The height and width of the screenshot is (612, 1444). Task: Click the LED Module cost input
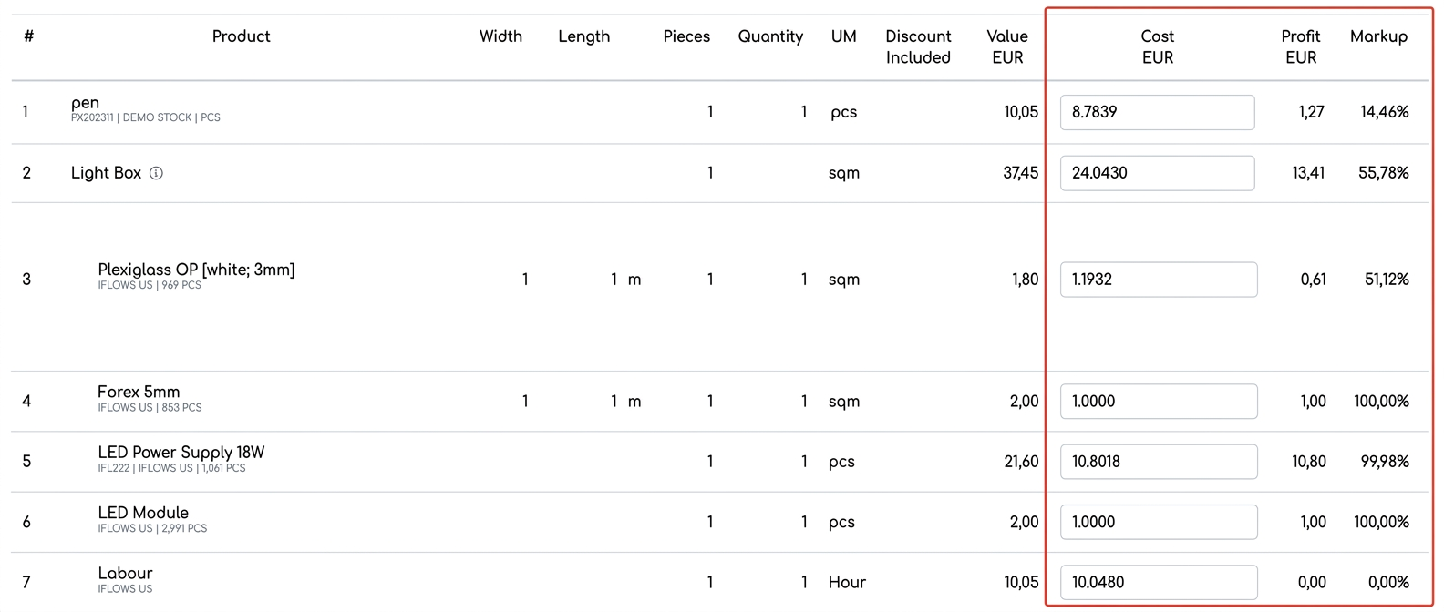(x=1159, y=522)
